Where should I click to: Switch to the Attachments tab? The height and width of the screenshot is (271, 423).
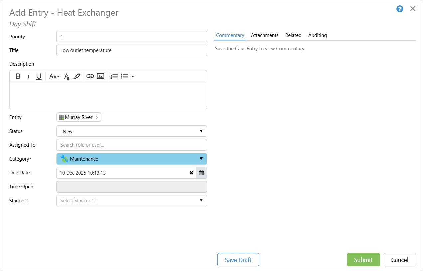(265, 35)
